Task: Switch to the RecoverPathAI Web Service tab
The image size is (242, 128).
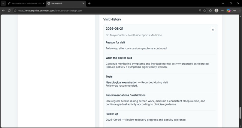Action: [x=25, y=3]
